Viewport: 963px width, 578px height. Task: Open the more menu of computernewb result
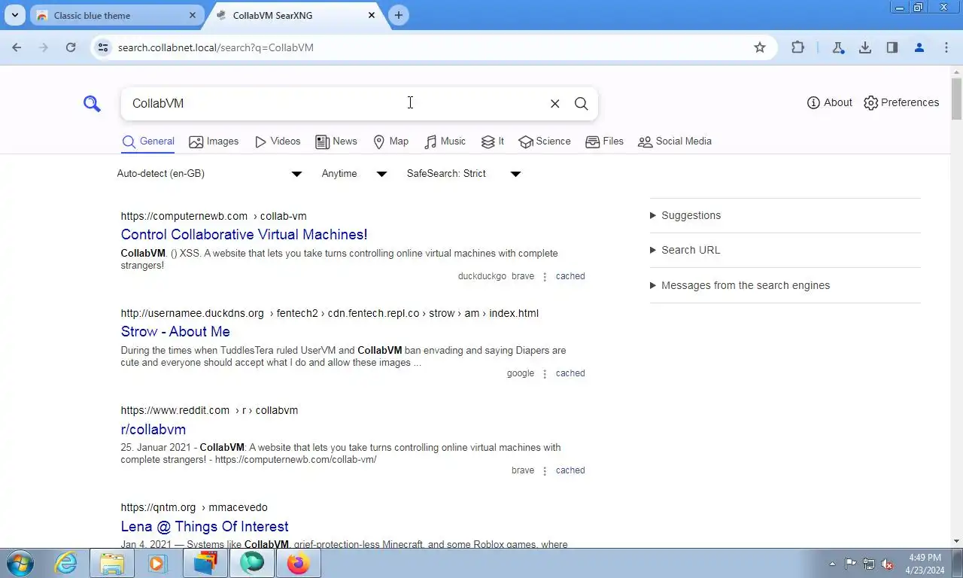point(545,276)
